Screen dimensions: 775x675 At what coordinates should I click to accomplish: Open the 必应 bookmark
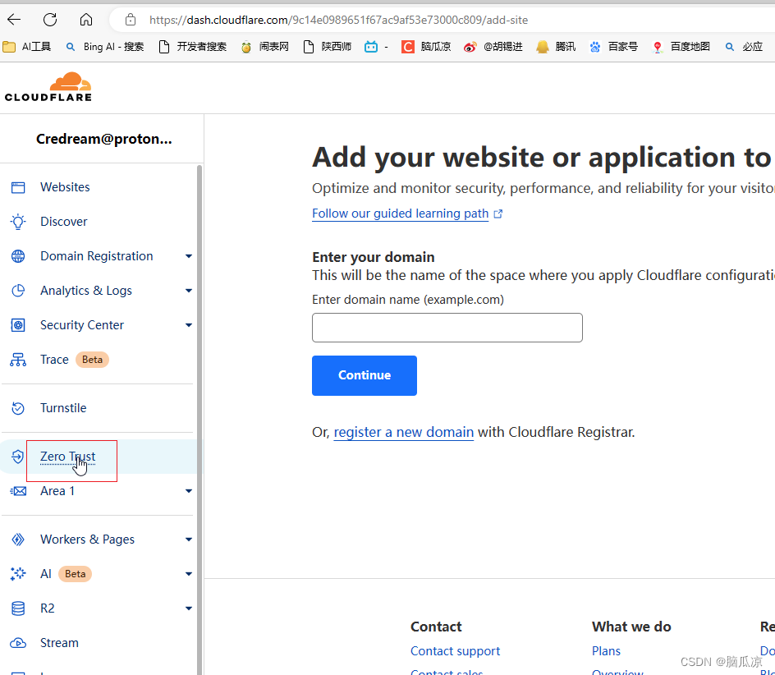(744, 47)
